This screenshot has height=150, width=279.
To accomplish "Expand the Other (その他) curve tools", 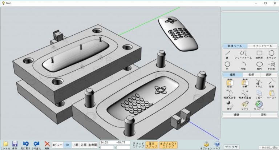I will pos(271,66).
